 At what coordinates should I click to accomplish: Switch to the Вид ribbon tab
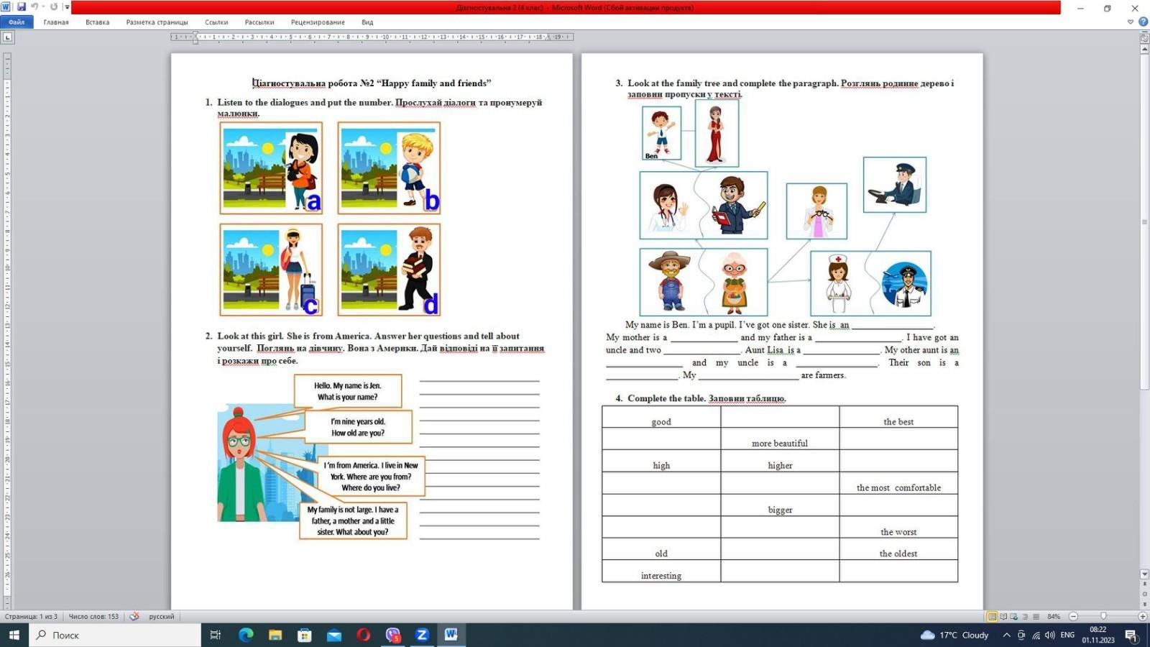point(367,22)
